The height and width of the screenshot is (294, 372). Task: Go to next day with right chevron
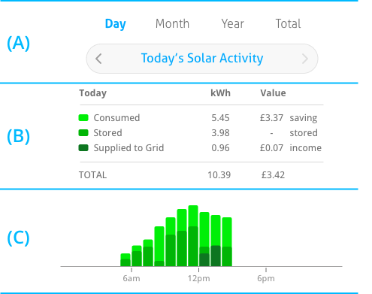click(305, 59)
